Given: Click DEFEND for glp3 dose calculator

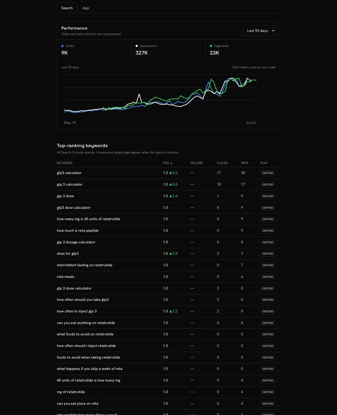Looking at the screenshot, I should [268, 208].
